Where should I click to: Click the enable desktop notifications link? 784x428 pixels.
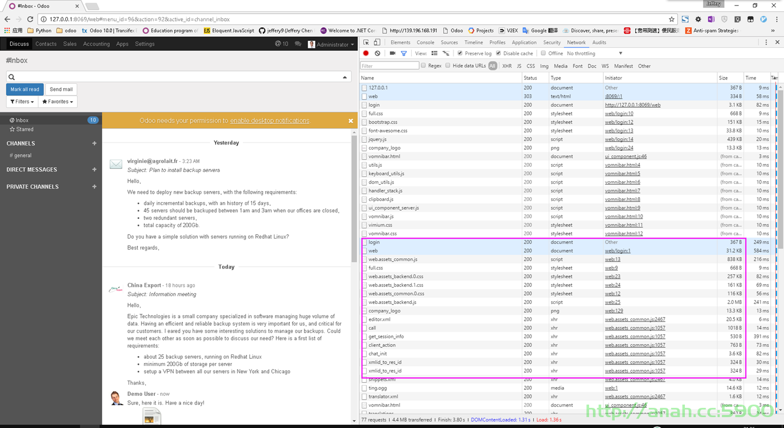[269, 121]
